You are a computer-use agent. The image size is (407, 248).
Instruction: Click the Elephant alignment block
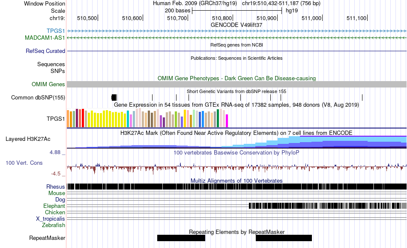[x=328, y=206]
